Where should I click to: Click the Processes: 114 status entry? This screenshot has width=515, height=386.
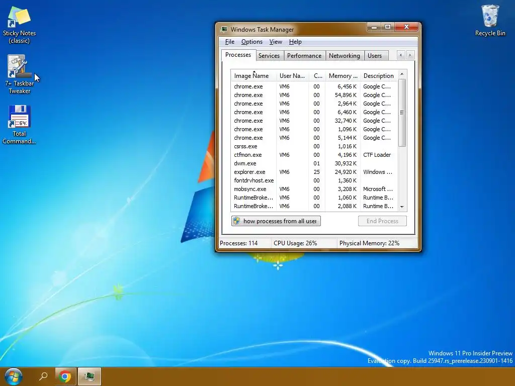coord(238,243)
